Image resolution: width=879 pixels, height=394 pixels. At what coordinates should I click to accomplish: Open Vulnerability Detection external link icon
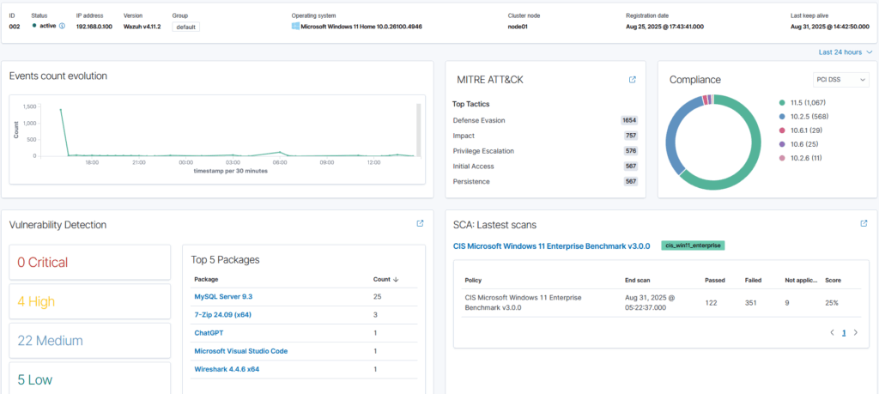[x=420, y=224]
